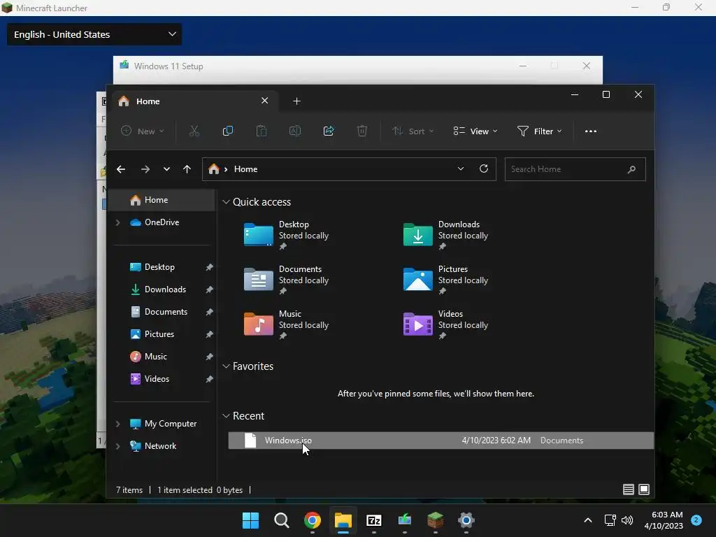Viewport: 716px width, 537px height.
Task: Open the See more ellipsis menu
Action: click(590, 131)
